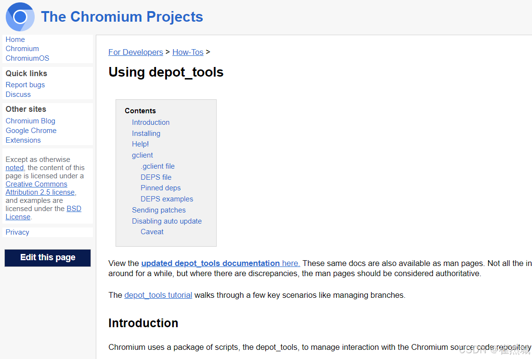Open Creative Commons Attribution 2.5 license link
Screen dimensions: 532x359
point(40,188)
